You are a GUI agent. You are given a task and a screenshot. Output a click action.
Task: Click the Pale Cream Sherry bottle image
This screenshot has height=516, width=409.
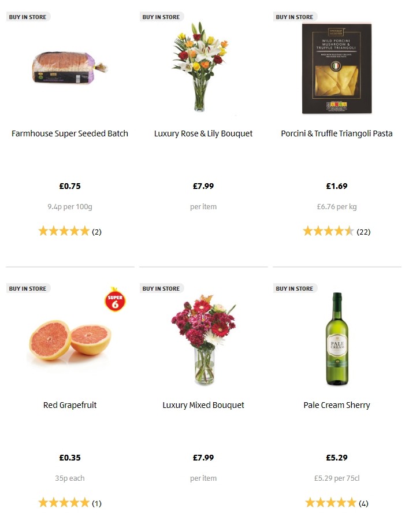[337, 339]
